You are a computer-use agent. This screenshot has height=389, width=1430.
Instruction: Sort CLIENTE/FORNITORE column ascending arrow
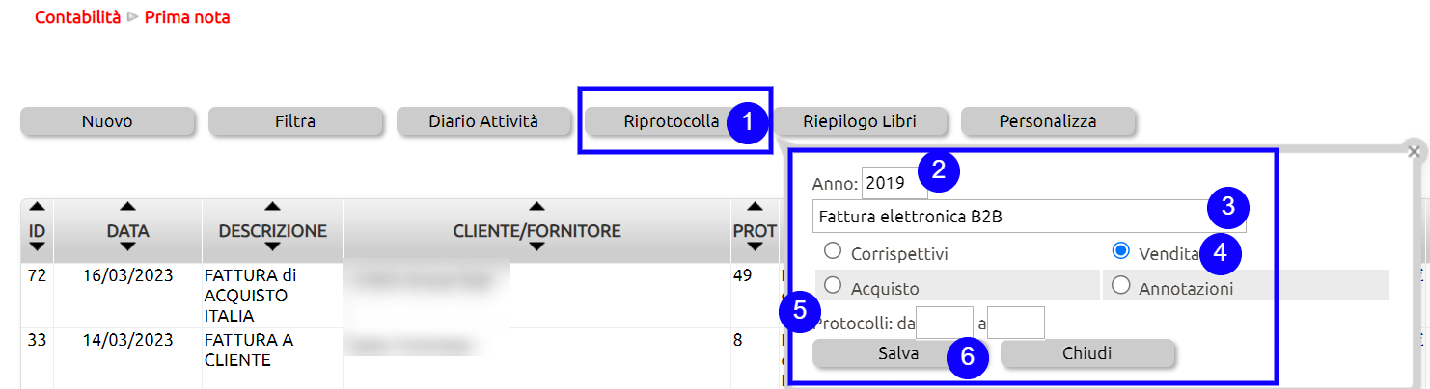point(536,207)
